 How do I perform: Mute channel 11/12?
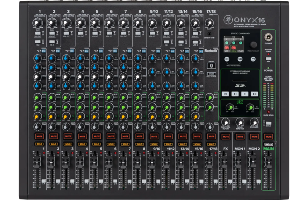[x=168, y=136]
